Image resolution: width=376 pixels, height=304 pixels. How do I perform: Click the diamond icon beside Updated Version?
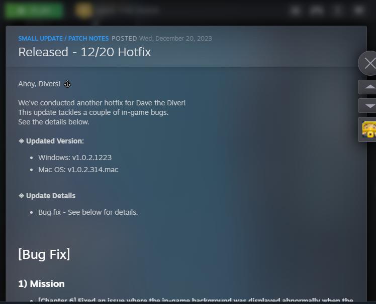point(21,141)
